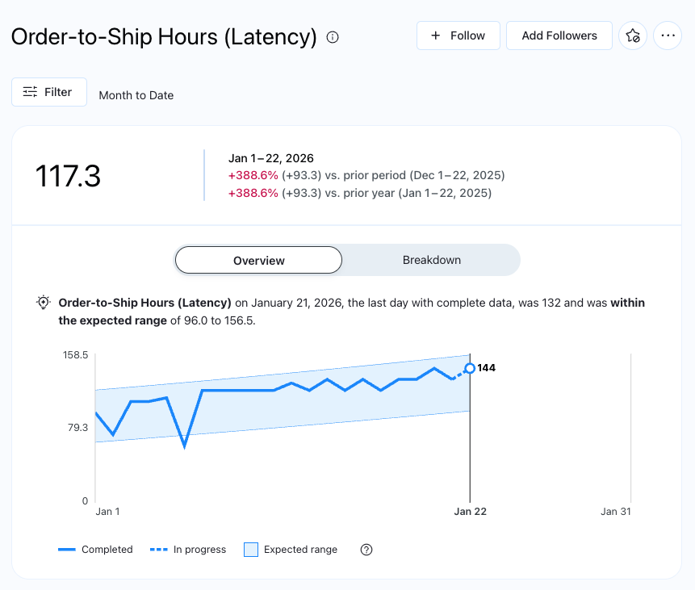The image size is (695, 590).
Task: Click the anomaly detection target icon above the chart
Action: tap(43, 302)
